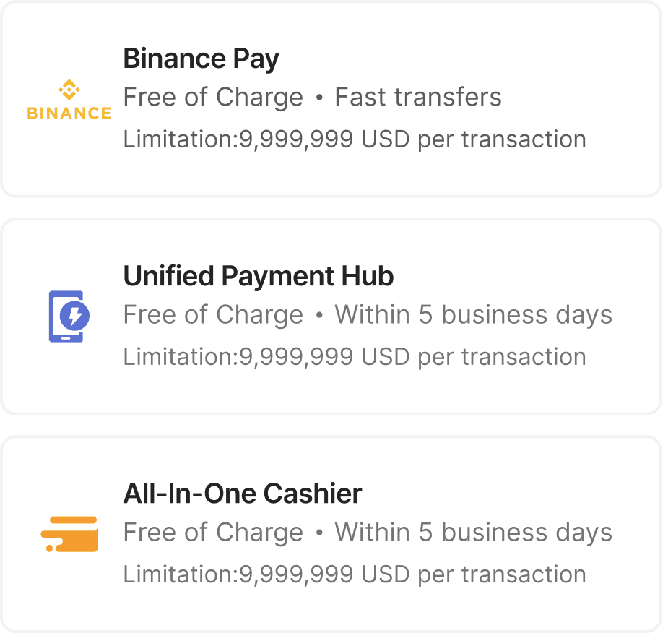This screenshot has width=663, height=633.
Task: Click the bullet separator in the All-In-One Cashier row
Action: point(319,533)
